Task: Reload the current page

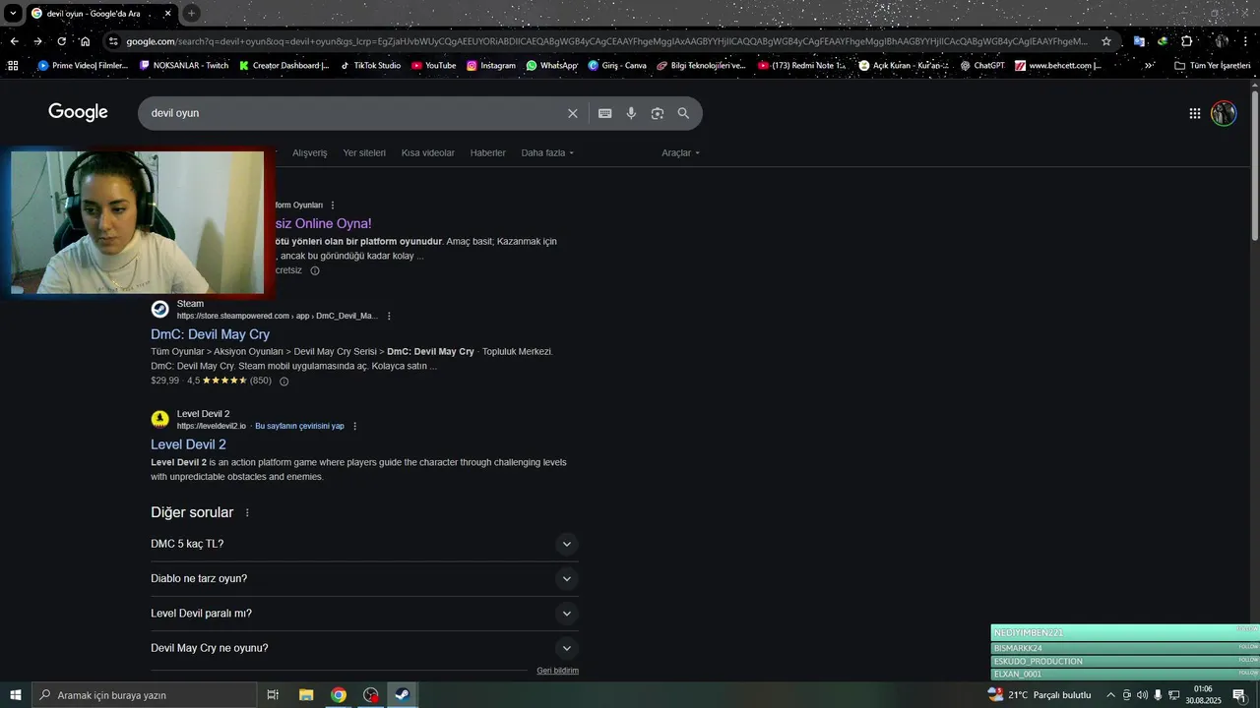Action: 61,41
